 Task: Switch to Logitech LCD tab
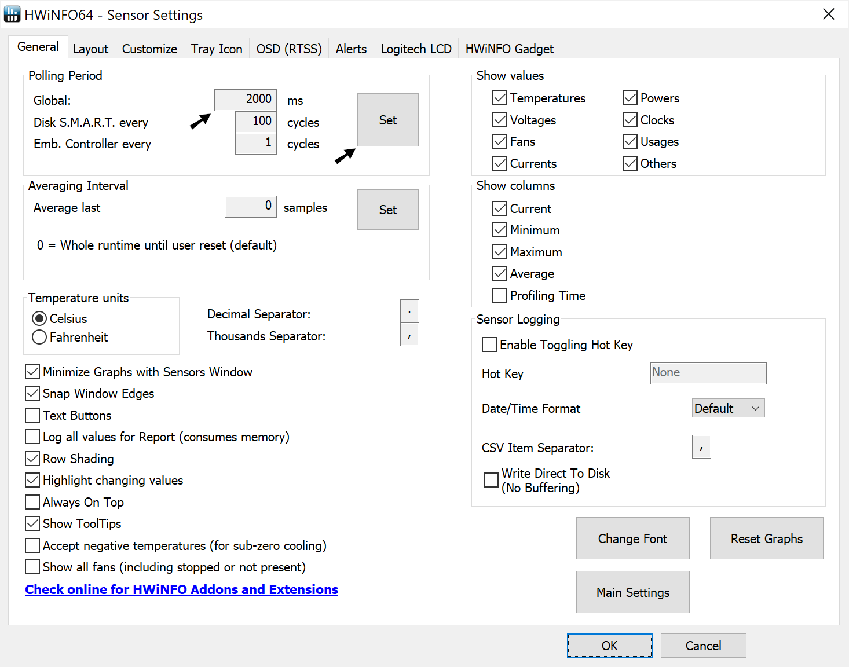click(x=416, y=49)
